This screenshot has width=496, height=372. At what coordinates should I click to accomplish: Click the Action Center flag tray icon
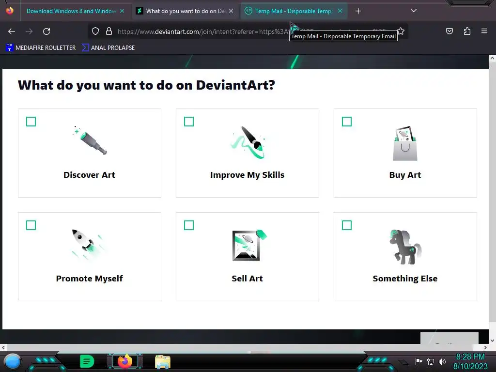(x=419, y=361)
